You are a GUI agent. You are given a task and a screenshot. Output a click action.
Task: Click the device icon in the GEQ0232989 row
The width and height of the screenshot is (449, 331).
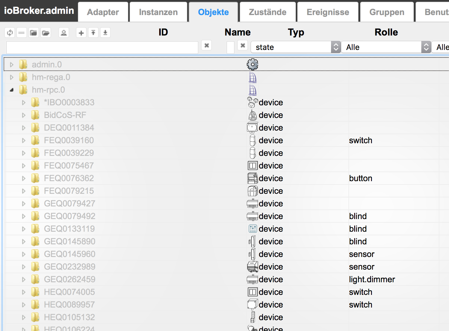point(252,267)
